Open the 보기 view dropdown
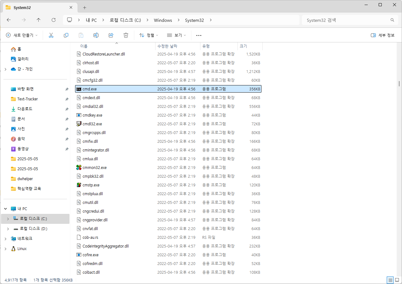 pos(176,35)
